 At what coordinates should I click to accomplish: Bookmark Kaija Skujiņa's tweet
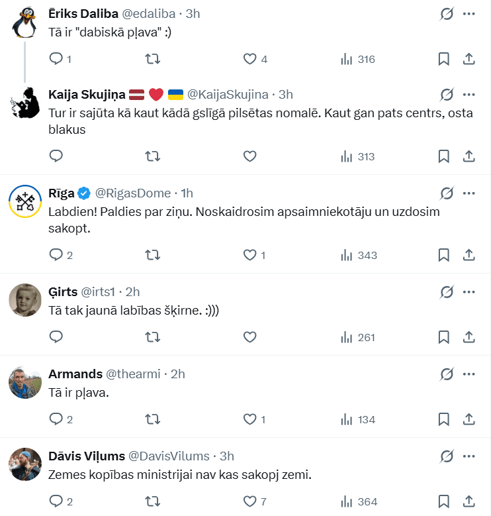click(444, 156)
